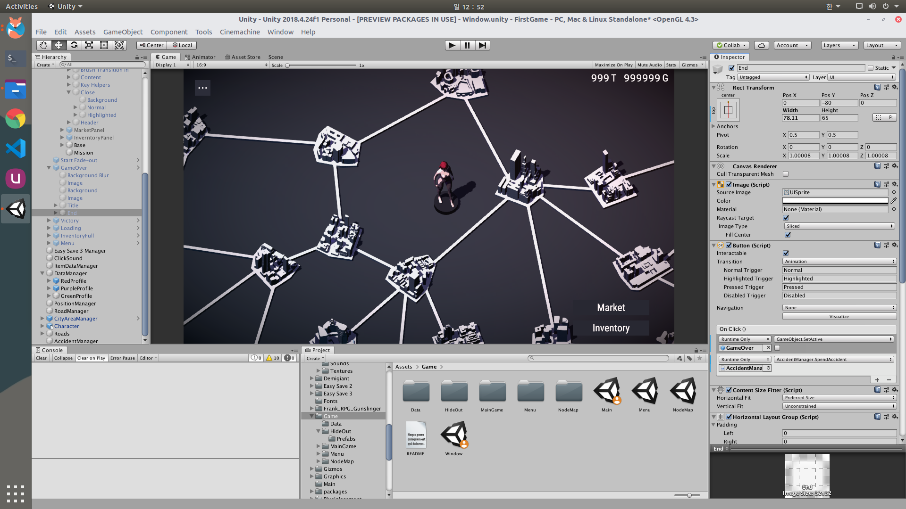Select the README asset file
The width and height of the screenshot is (906, 509).
point(416,439)
